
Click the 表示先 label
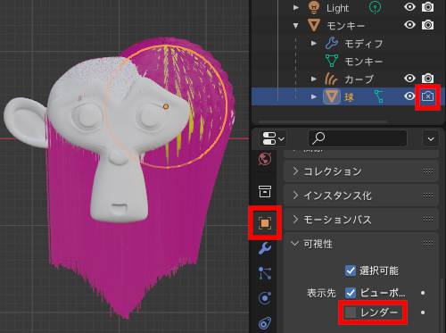(321, 293)
